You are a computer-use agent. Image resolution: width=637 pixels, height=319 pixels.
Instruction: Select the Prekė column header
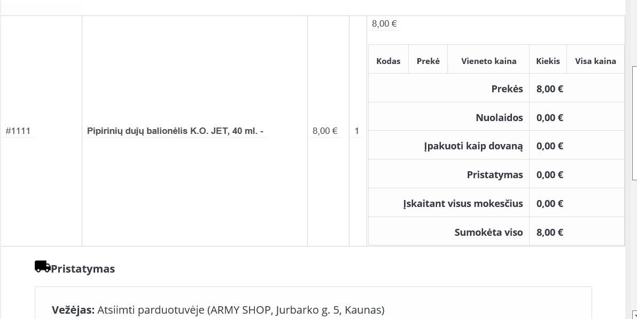click(428, 61)
